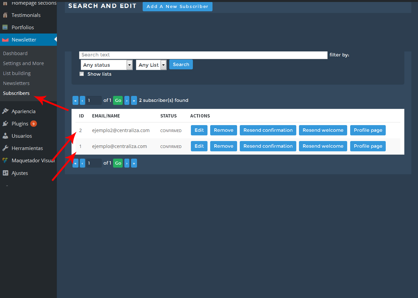Click the Testimonials sidebar icon
The height and width of the screenshot is (298, 418).
pyautogui.click(x=5, y=15)
